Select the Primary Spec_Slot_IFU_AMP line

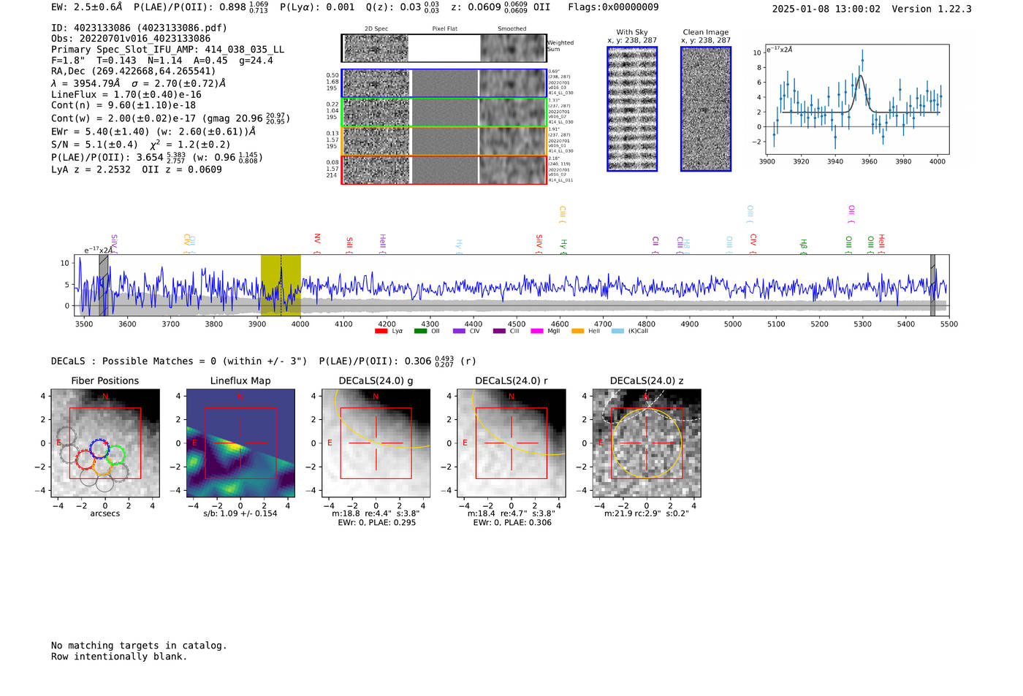[167, 50]
